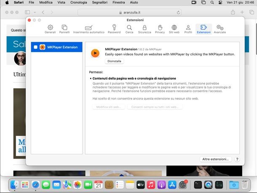Open the File menu
Image resolution: width=257 pixels, height=193 pixels.
pos(31,3)
